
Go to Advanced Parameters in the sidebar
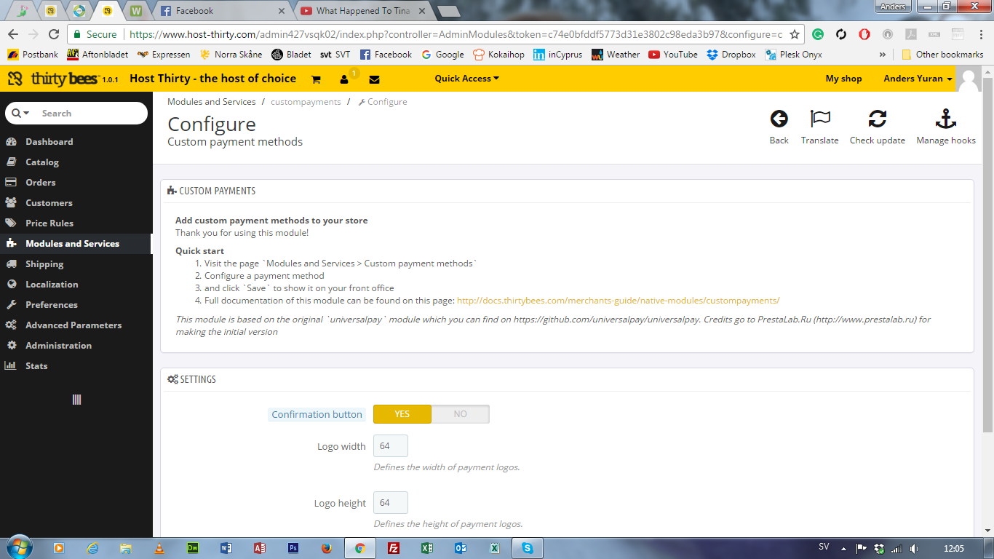73,325
